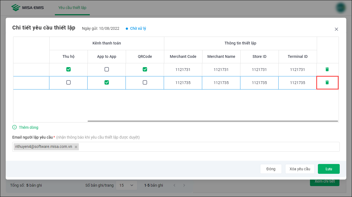Click the Store ID column header
Image resolution: width=352 pixels, height=197 pixels.
[259, 56]
